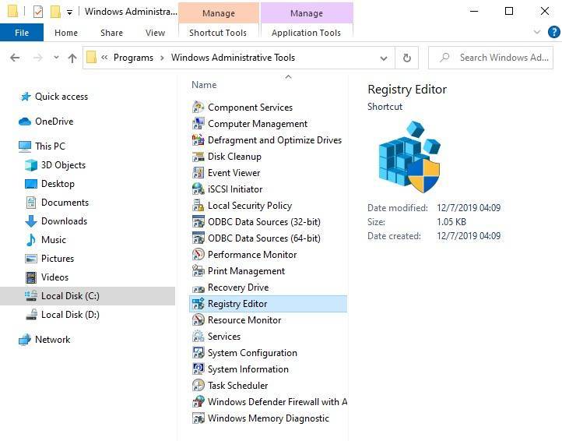
Task: Open recent locations dropdown arrow
Action: (x=56, y=58)
